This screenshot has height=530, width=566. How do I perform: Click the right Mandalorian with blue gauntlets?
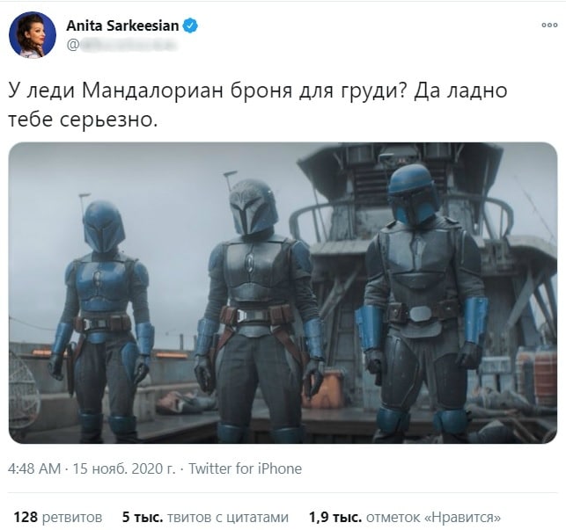pyautogui.click(x=423, y=303)
